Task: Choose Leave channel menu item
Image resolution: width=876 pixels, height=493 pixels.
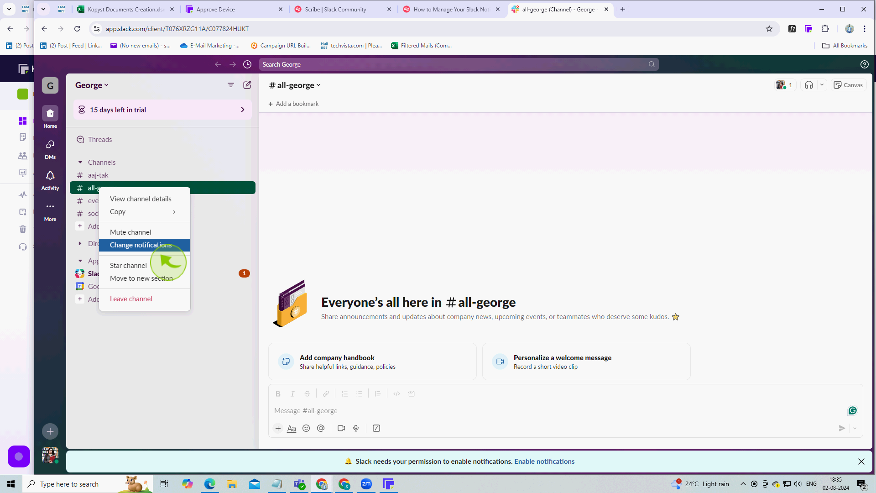Action: click(x=144, y=299)
